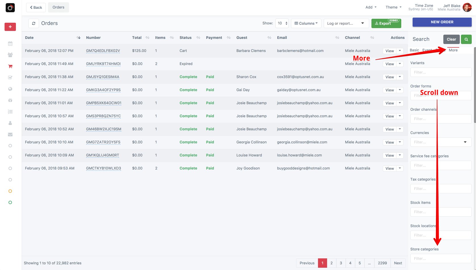Viewport: 476px width, 270px height.
Task: Open the numbered list icon in the sidebar
Action: [x=10, y=112]
